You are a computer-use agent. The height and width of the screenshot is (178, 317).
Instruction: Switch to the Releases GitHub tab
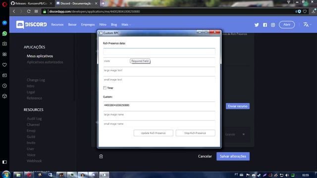[31, 3]
